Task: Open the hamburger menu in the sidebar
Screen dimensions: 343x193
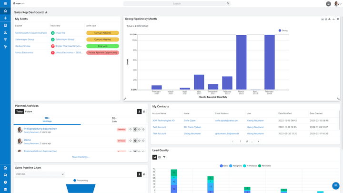Action: click(5, 3)
